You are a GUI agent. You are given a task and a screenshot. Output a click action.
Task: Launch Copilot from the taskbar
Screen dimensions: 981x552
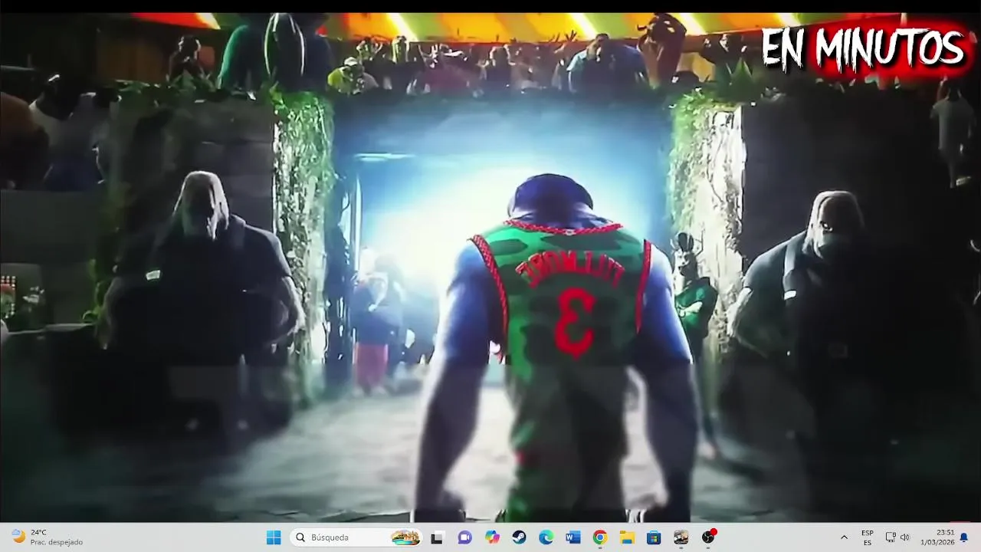(492, 537)
